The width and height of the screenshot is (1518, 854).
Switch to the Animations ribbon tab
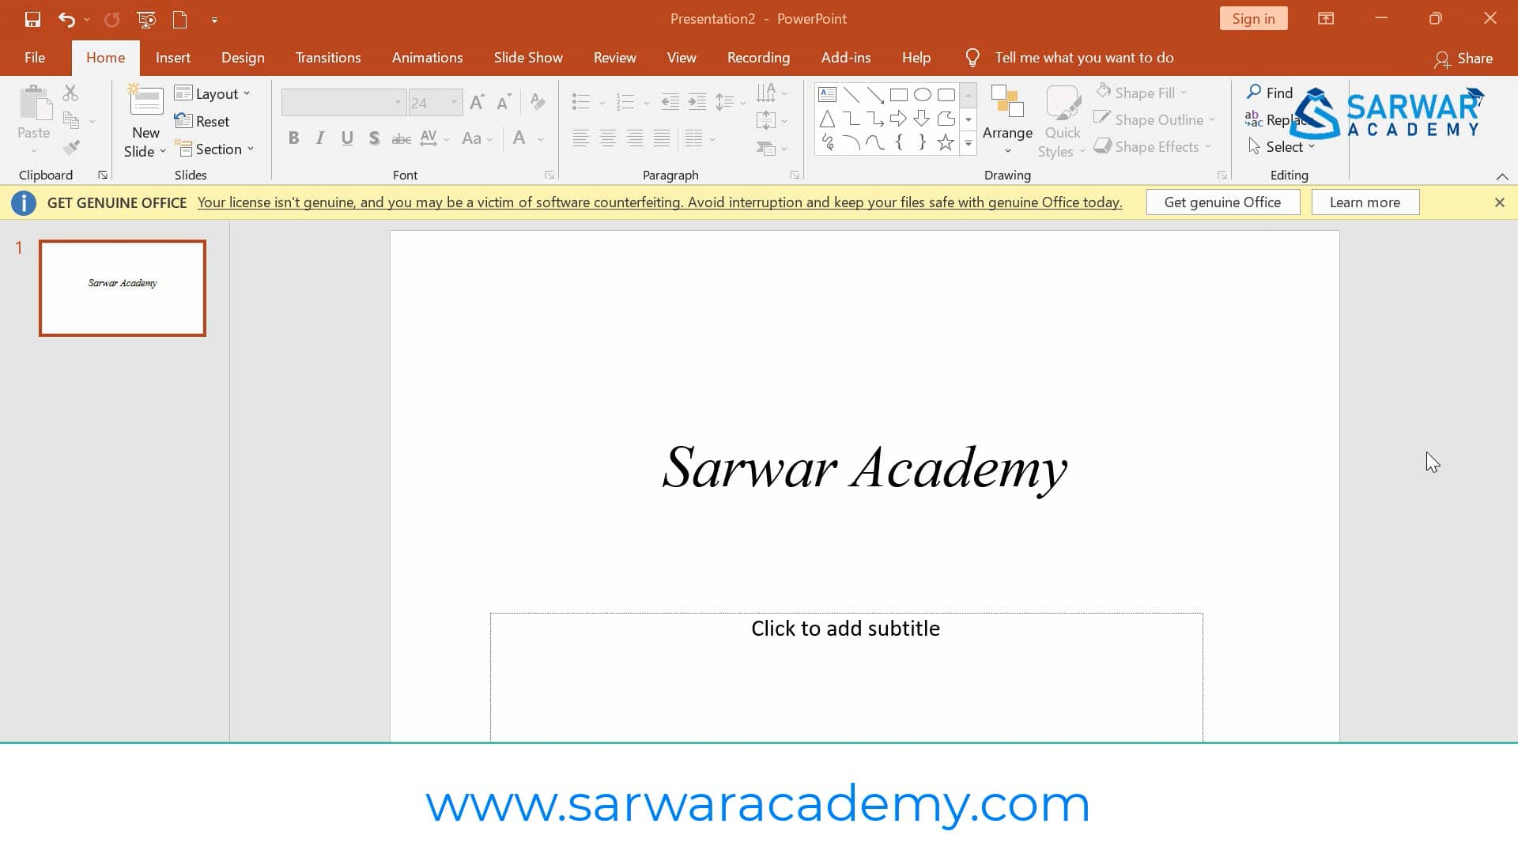point(427,57)
